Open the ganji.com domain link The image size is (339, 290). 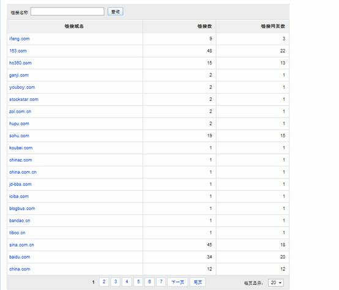(19, 75)
